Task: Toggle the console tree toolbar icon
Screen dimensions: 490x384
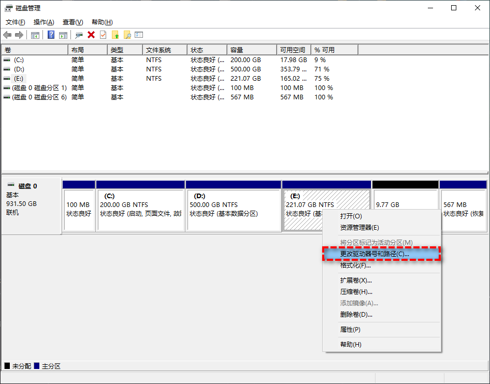Action: [x=35, y=35]
